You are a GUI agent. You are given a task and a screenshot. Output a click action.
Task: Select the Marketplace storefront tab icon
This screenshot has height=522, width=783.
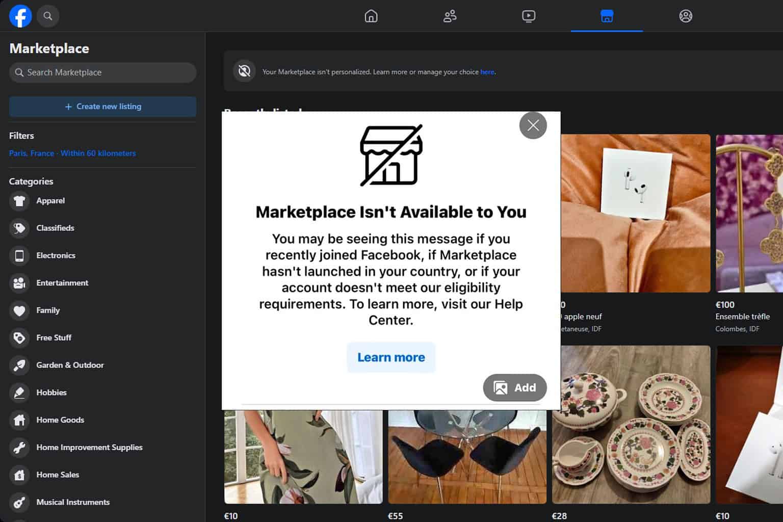(607, 16)
